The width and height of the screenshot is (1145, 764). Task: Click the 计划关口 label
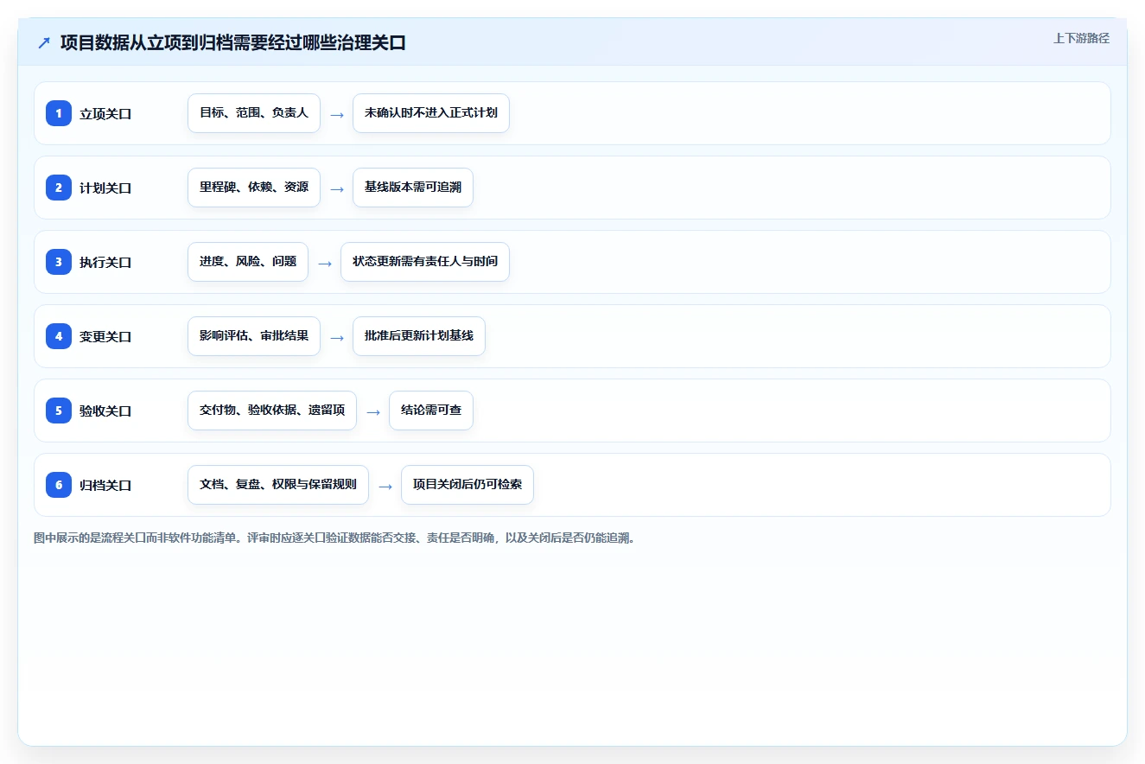pyautogui.click(x=105, y=188)
